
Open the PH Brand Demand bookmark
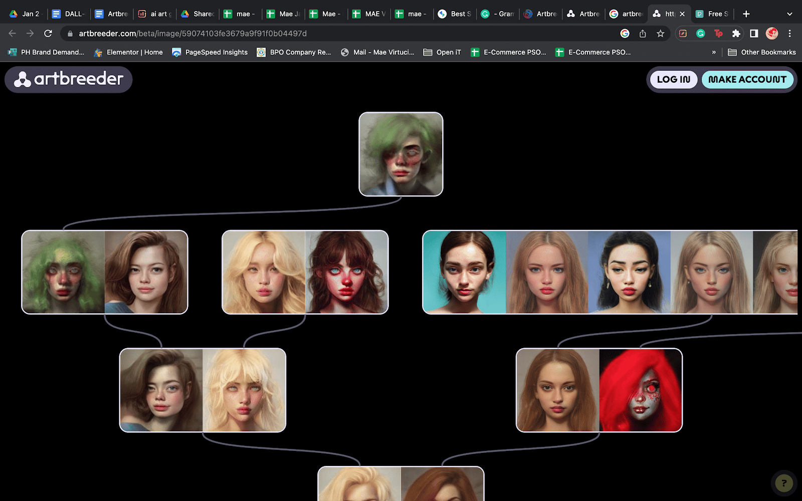pos(46,52)
